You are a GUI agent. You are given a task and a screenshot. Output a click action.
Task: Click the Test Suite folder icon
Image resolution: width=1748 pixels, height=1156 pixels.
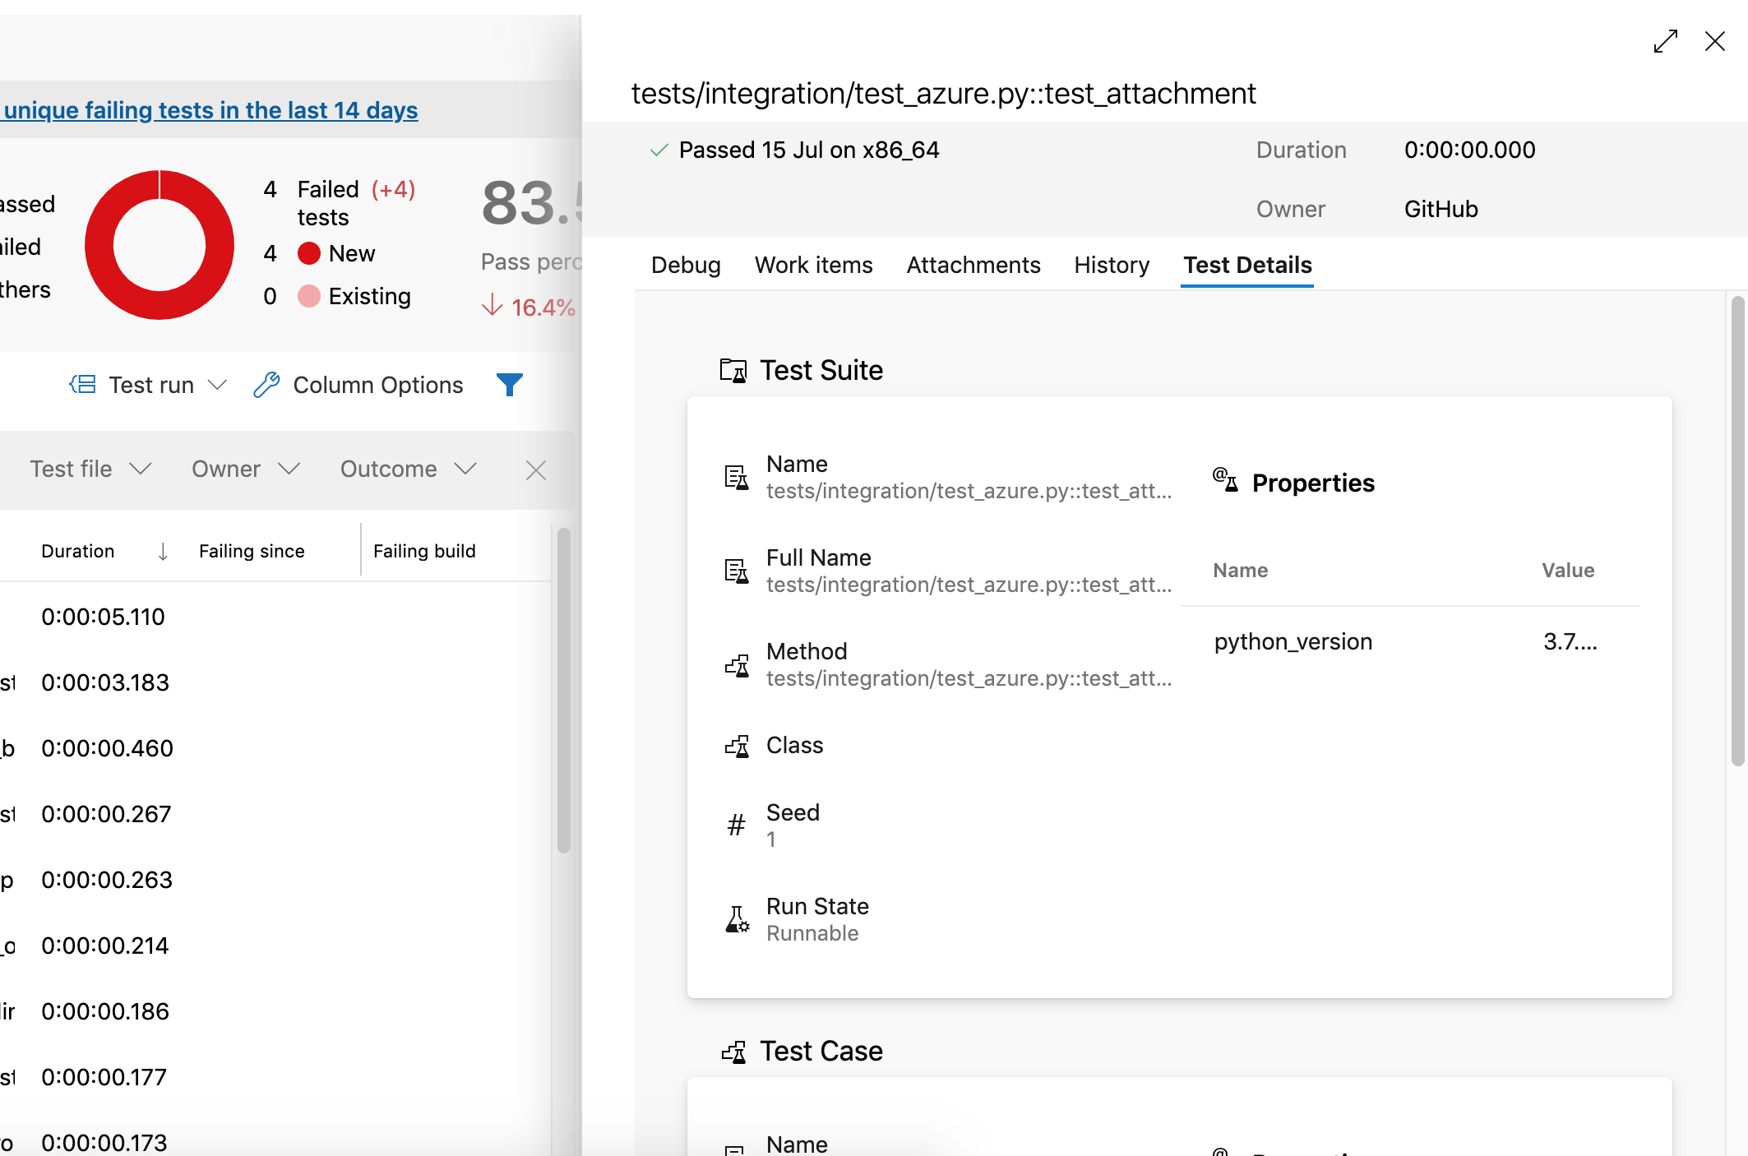coord(733,371)
